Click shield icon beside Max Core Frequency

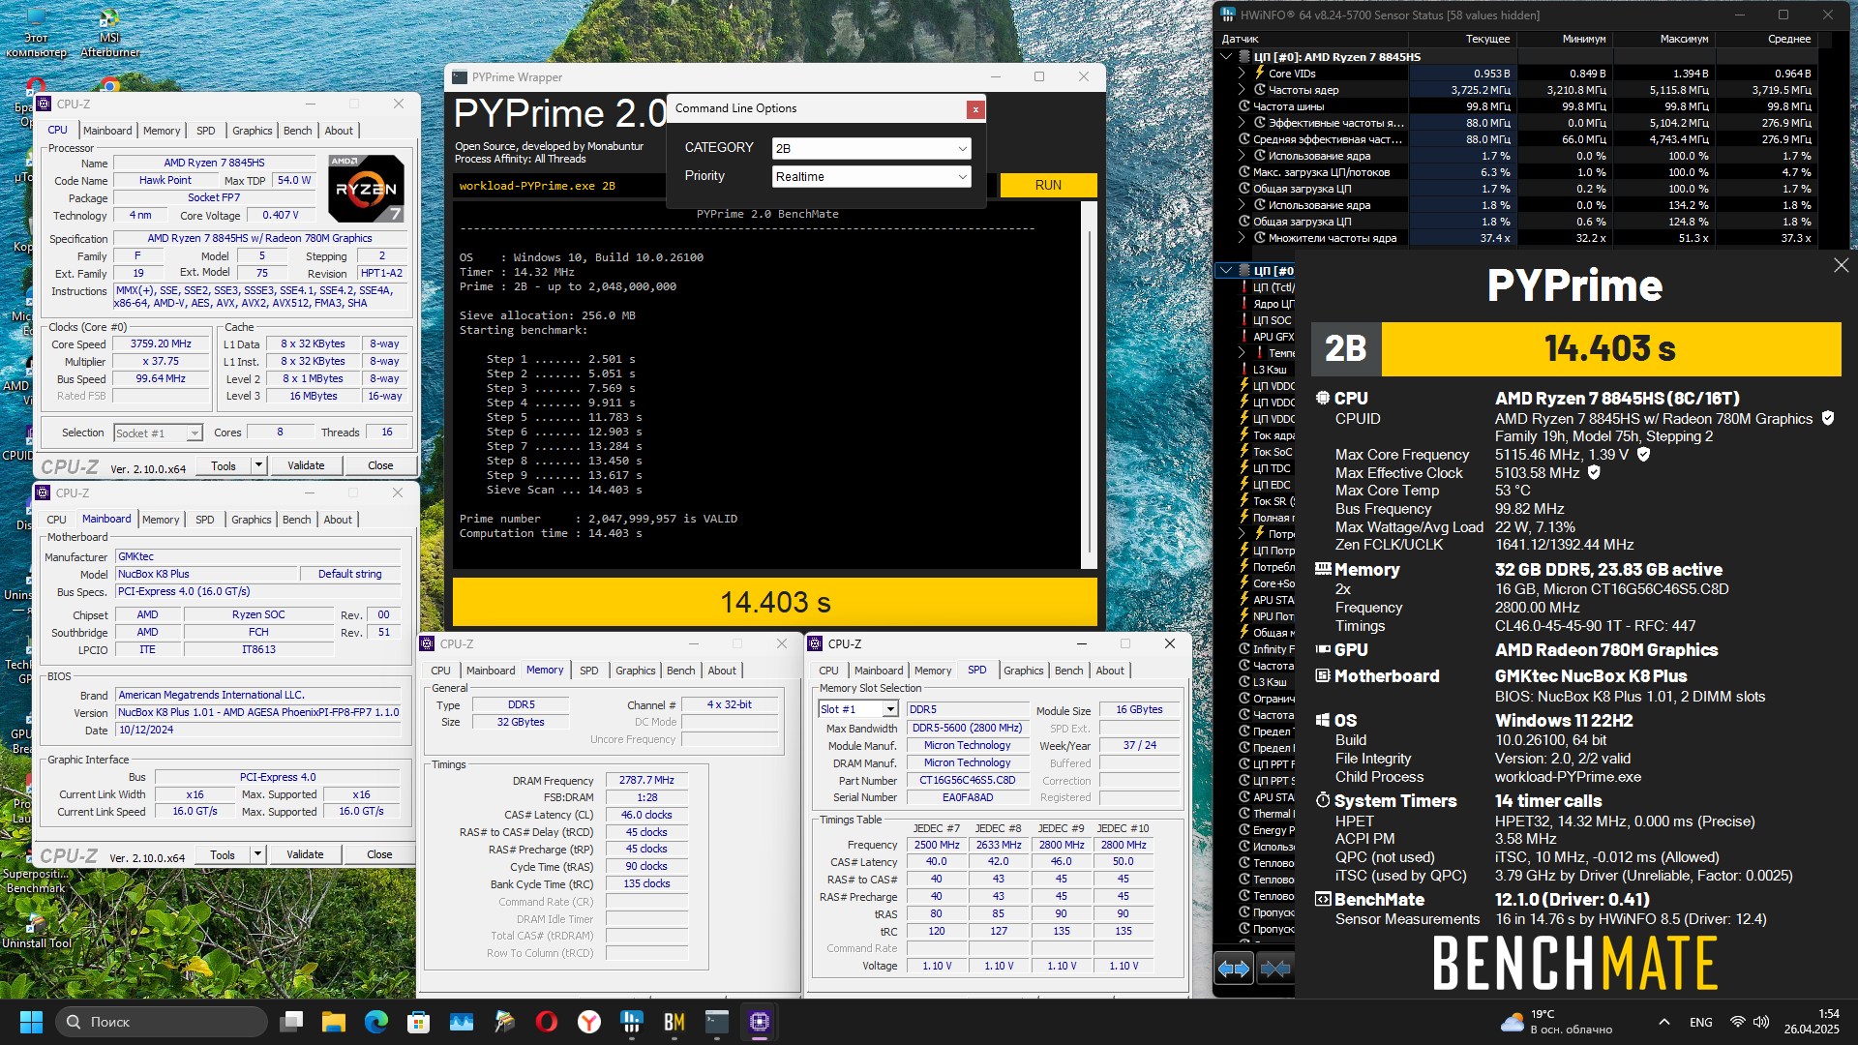(1643, 454)
